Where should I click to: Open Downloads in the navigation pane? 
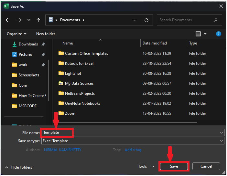[28, 44]
